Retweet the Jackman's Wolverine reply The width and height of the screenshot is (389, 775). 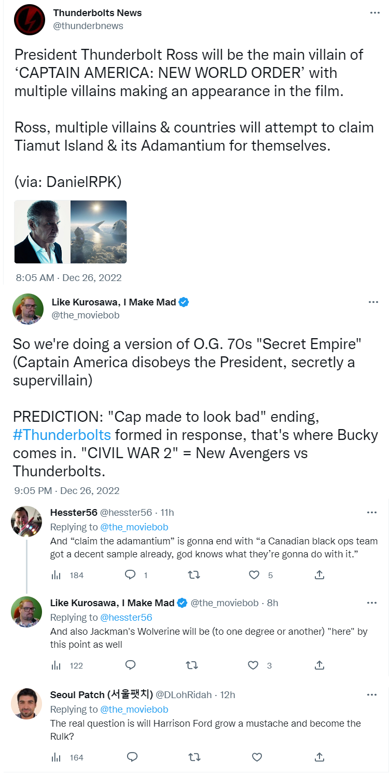(x=194, y=665)
